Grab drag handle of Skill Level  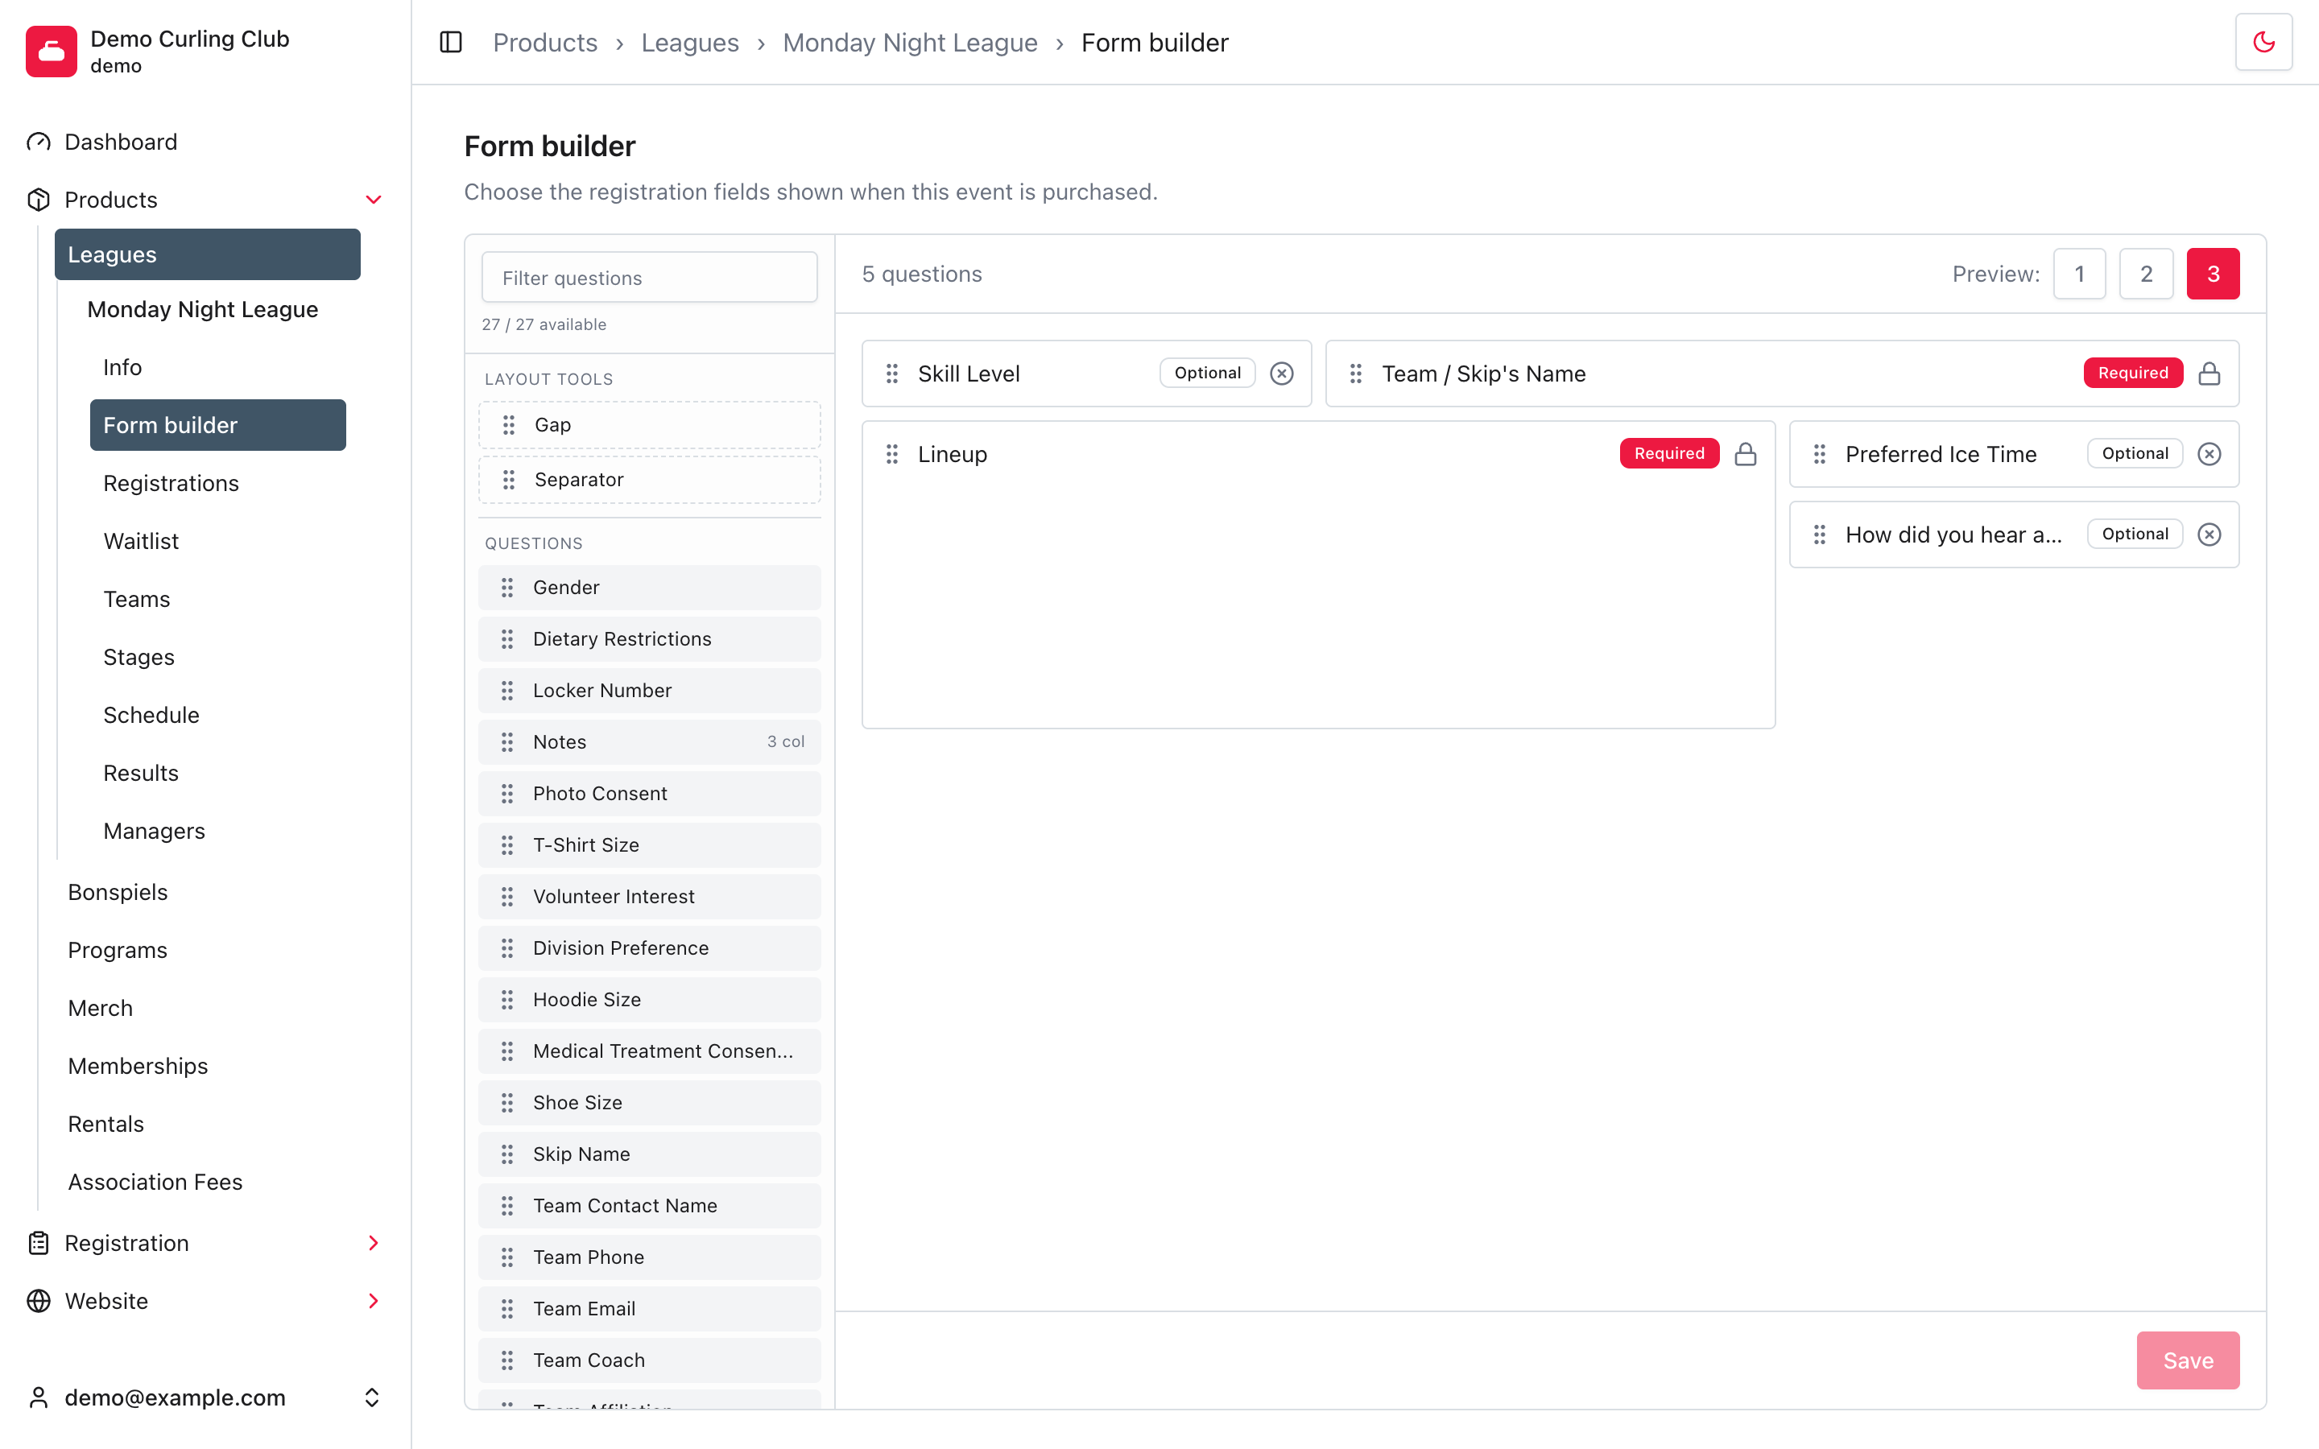click(x=892, y=374)
